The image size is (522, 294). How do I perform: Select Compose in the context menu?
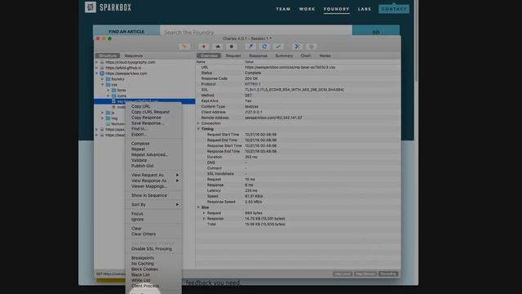point(140,144)
